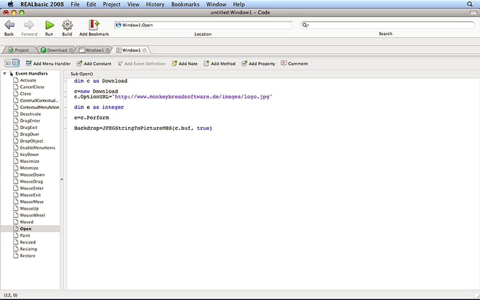Open the Window menu
480x300 pixels.
tap(216, 4)
